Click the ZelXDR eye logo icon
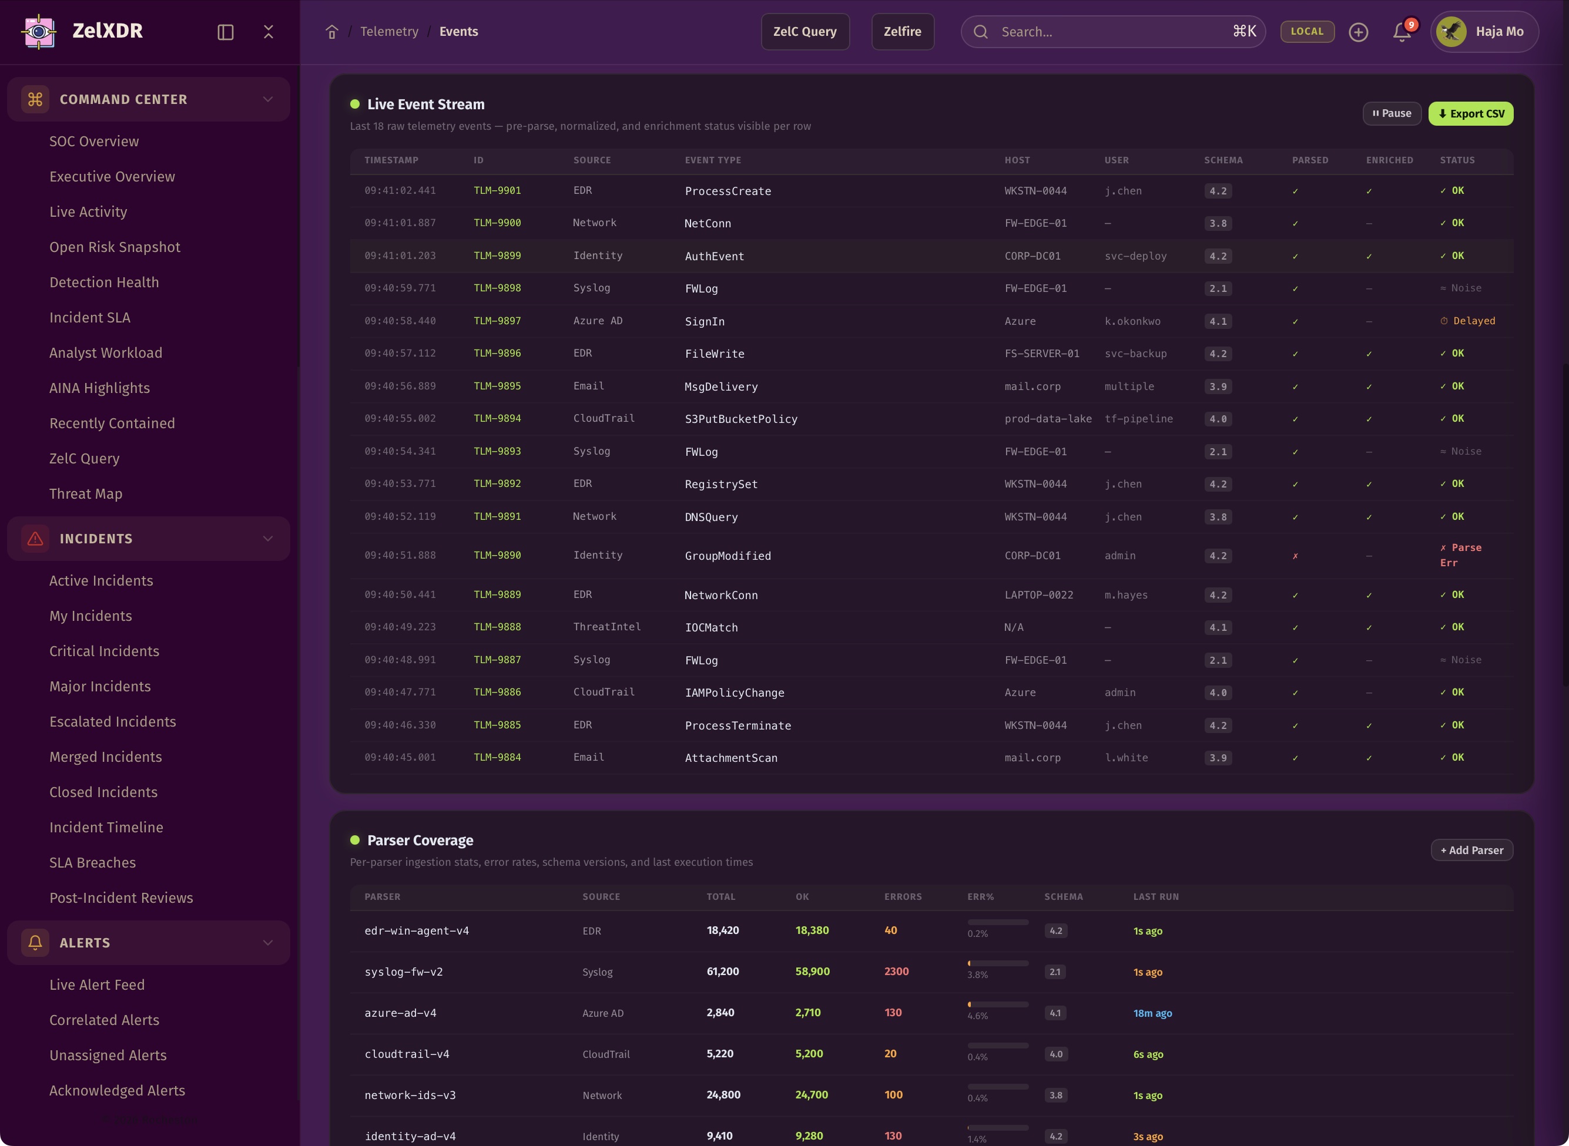This screenshot has height=1146, width=1569. (x=39, y=31)
